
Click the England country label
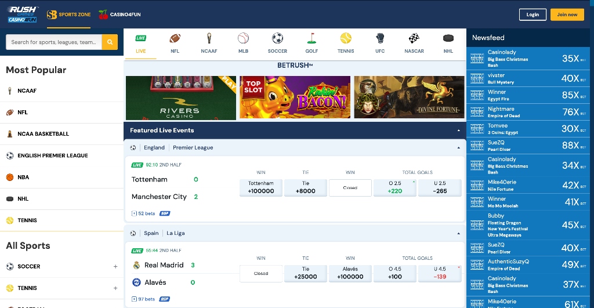[154, 148]
